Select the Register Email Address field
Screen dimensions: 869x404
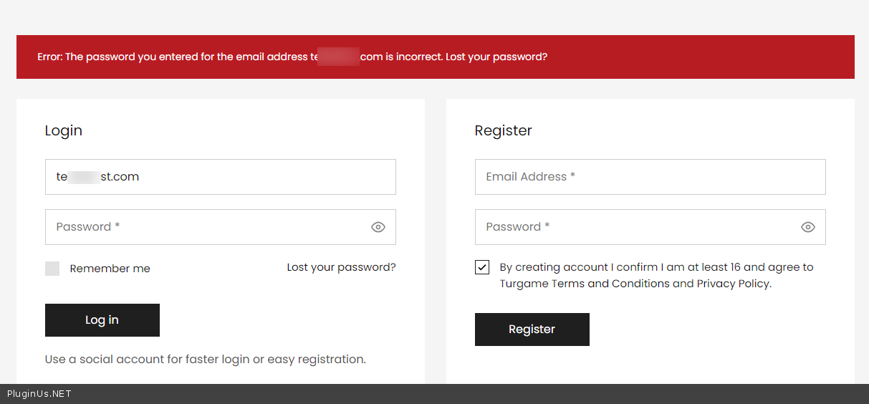650,177
